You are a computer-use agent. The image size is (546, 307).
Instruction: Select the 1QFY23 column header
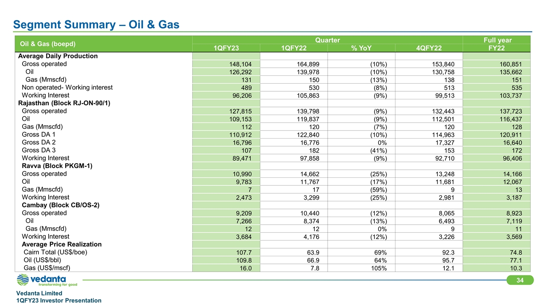point(226,48)
